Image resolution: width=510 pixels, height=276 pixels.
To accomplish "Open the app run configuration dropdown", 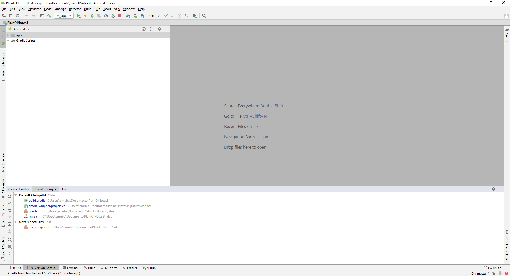I will (x=64, y=16).
